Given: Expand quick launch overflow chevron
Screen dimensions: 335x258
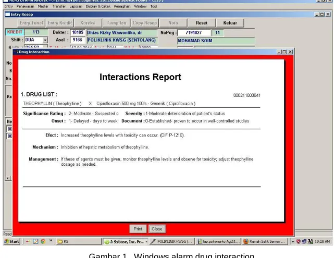Looking at the screenshot, I should (x=51, y=241).
